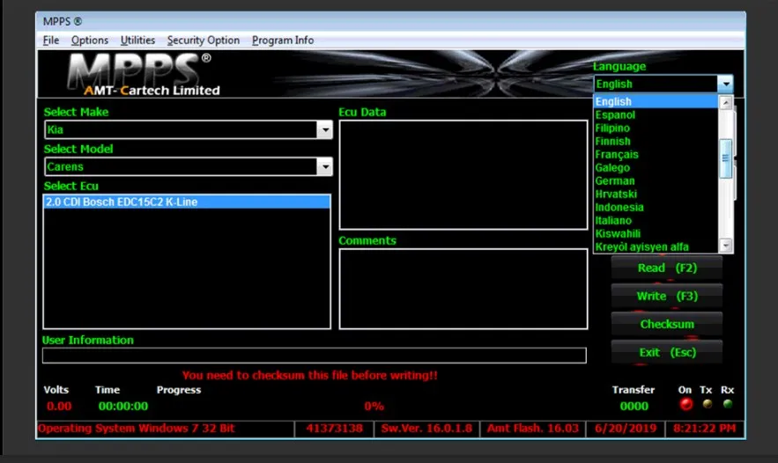Open the Security Option menu
The width and height of the screenshot is (778, 463).
203,40
